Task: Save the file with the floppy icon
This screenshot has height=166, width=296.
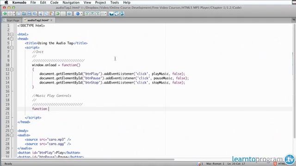Action: [x=29, y=14]
